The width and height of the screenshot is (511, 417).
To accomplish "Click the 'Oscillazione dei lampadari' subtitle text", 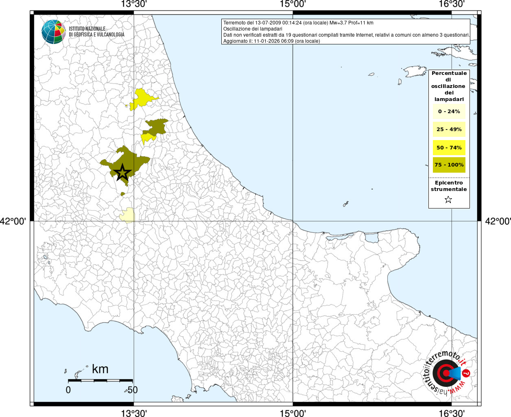I will (x=252, y=29).
